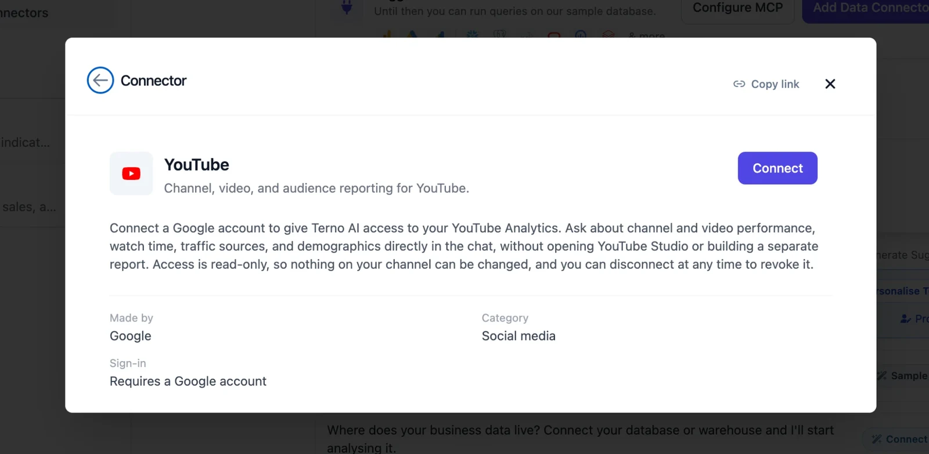Connect the YouTube connector
The image size is (929, 454).
coord(777,168)
